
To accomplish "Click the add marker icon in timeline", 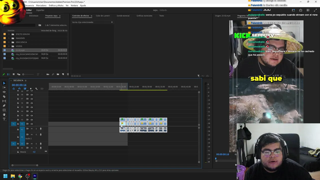I will (31, 89).
